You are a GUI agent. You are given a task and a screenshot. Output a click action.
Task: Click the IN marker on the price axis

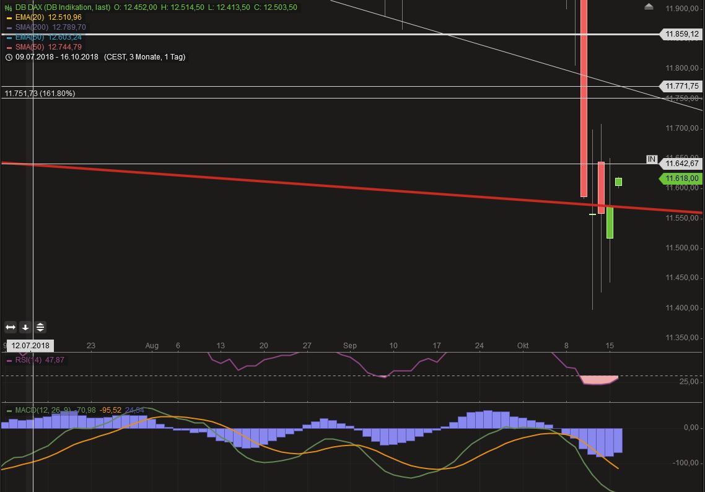tap(651, 159)
